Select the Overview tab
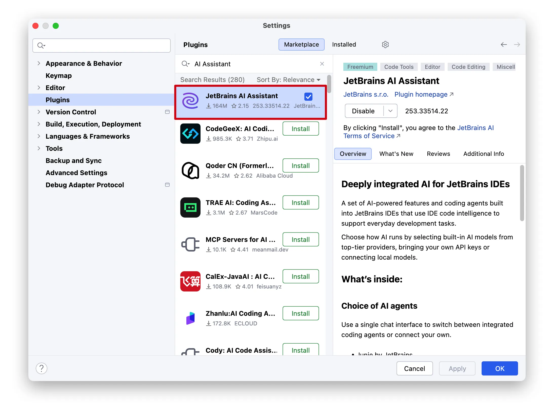This screenshot has width=554, height=419. (353, 154)
